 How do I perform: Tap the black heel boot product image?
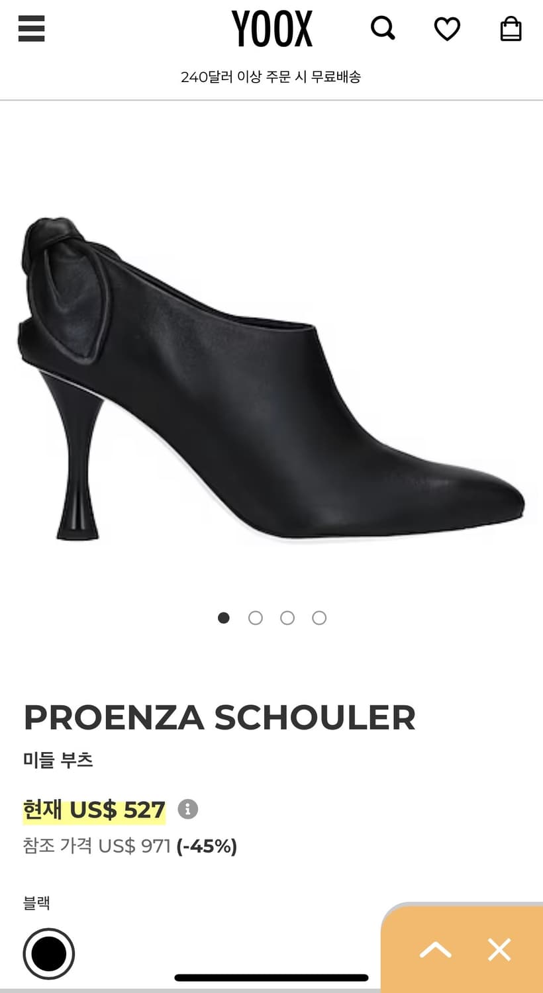point(271,377)
